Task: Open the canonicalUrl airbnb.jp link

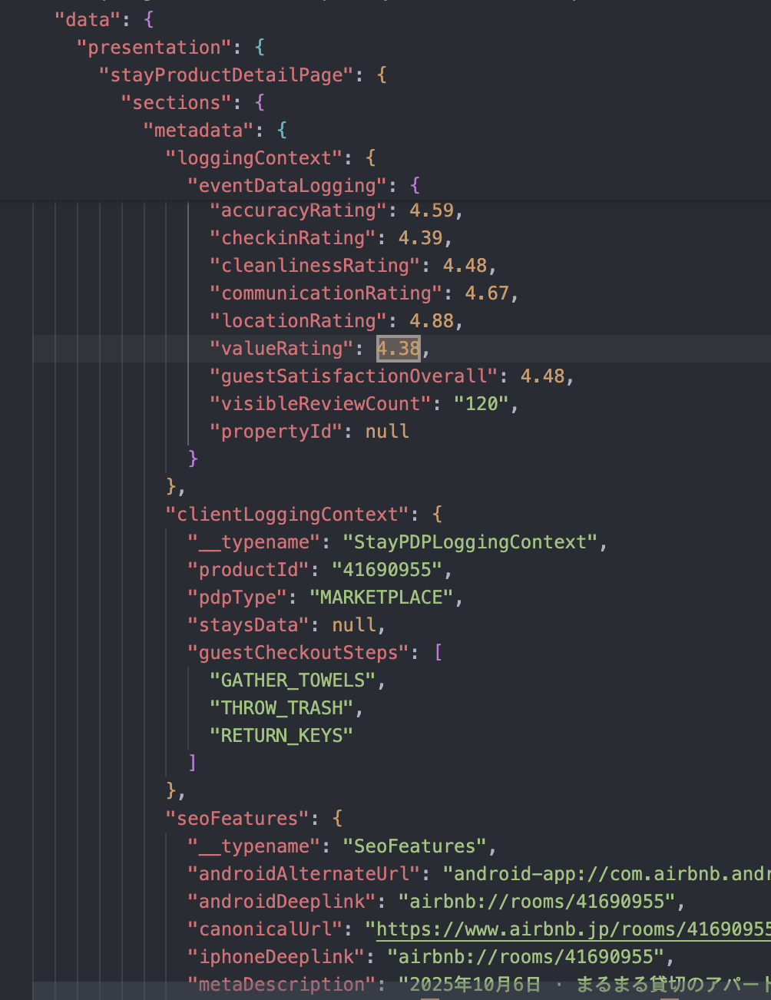Action: coord(574,929)
